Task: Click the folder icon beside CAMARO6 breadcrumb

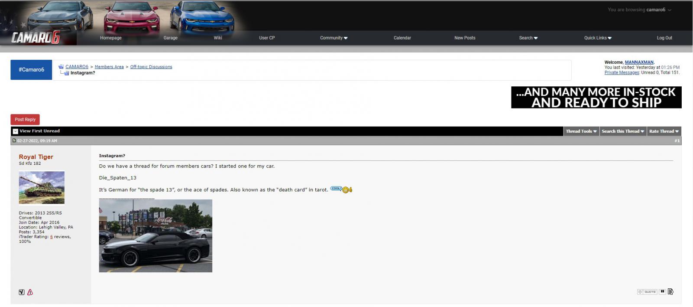Action: coord(61,67)
